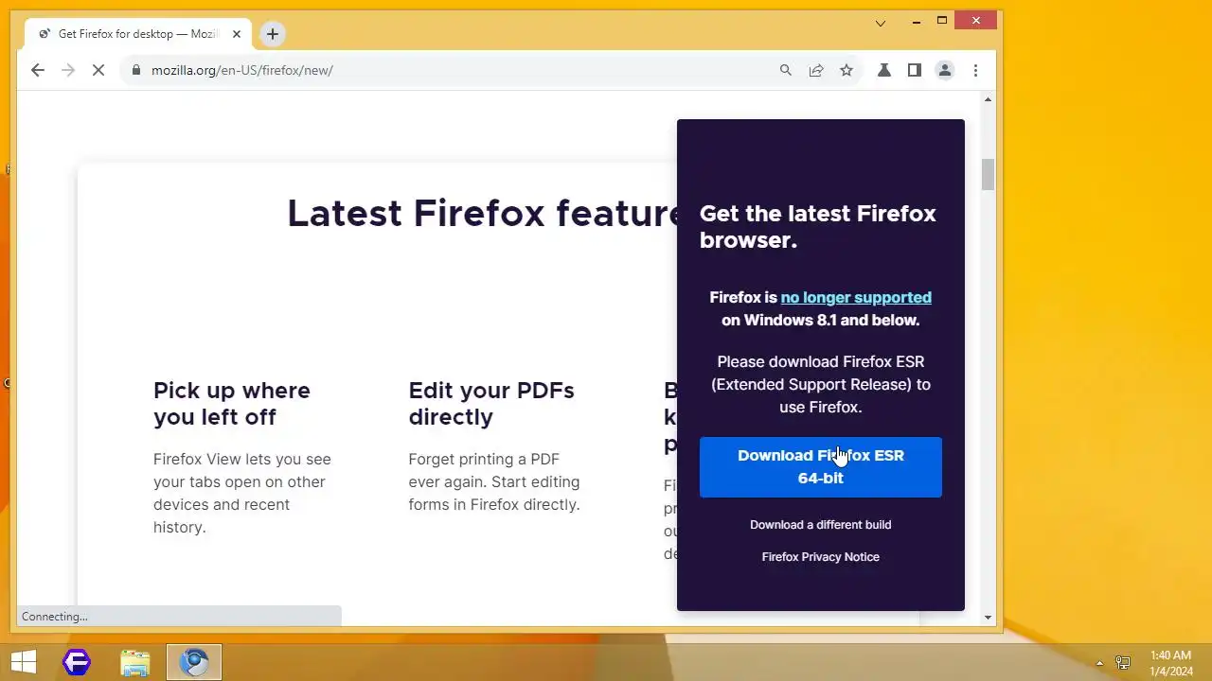
Task: Open a new browser tab
Action: [x=273, y=34]
